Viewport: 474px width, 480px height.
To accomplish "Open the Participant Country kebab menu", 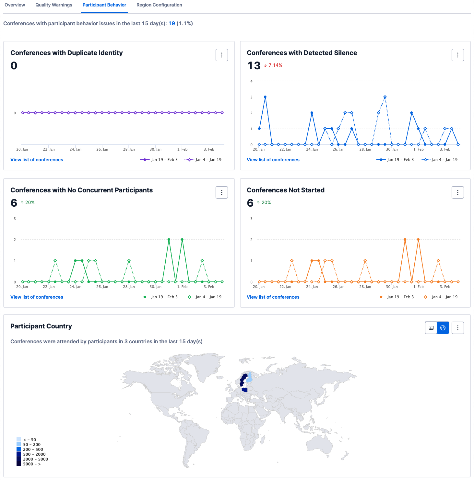I will coord(457,328).
